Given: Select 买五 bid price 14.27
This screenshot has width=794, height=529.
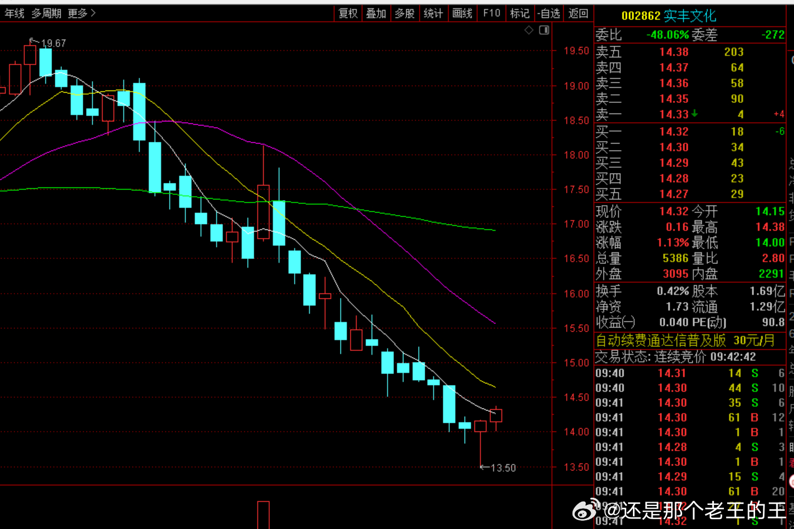Looking at the screenshot, I should 674,194.
